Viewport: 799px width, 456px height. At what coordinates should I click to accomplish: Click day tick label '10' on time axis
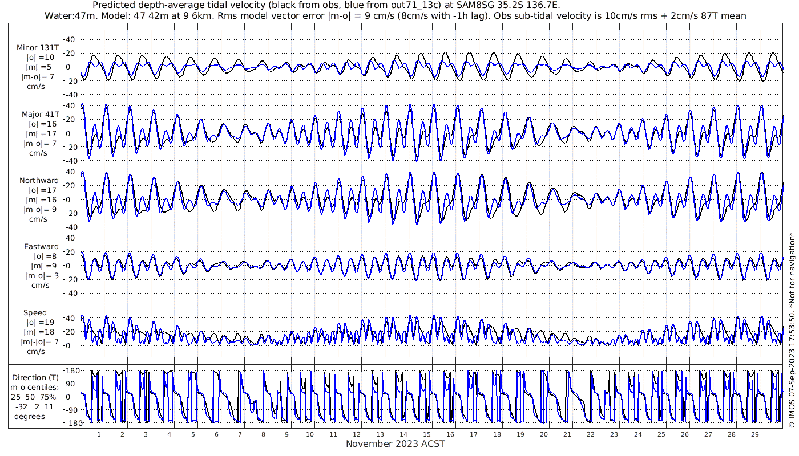coord(310,434)
